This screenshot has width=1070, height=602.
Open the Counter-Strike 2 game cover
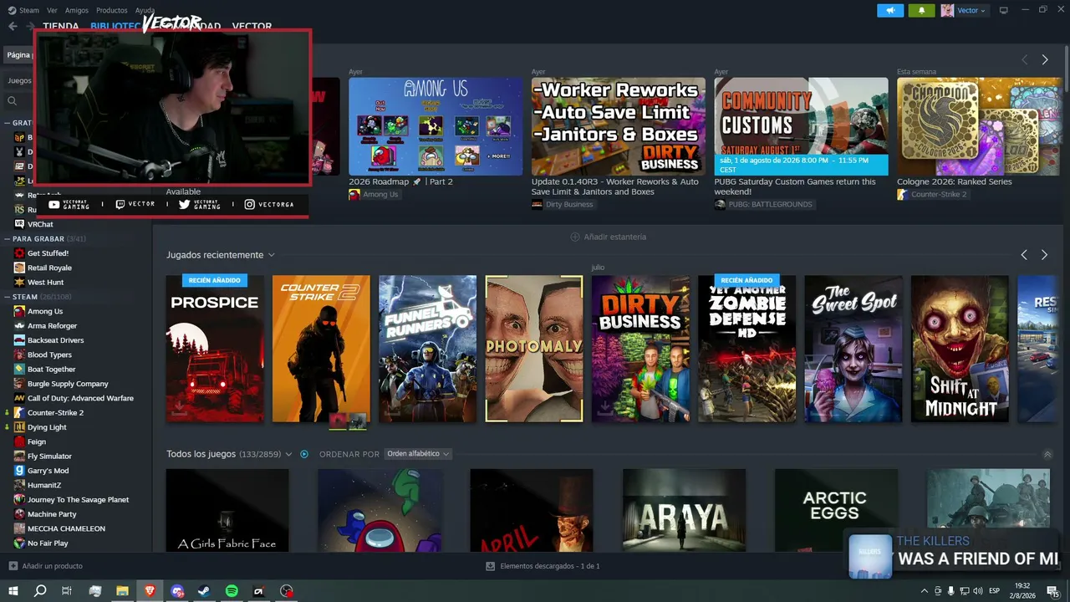pyautogui.click(x=321, y=349)
